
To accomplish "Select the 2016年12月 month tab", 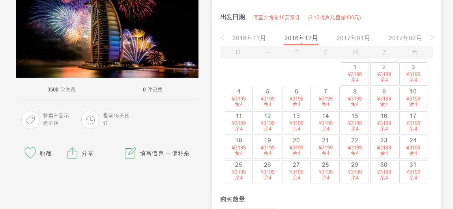I will 301,38.
